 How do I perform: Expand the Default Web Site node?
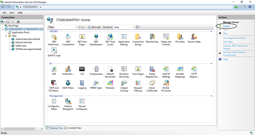tap(9, 43)
